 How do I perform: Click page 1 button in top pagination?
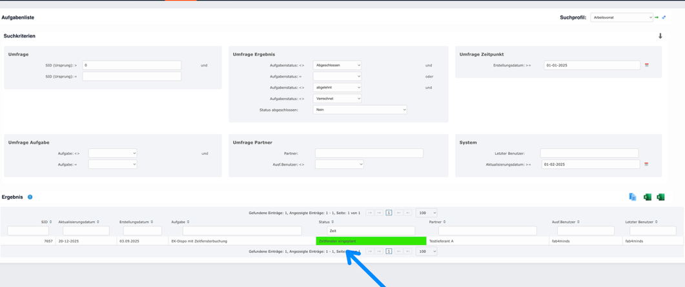[x=389, y=213]
